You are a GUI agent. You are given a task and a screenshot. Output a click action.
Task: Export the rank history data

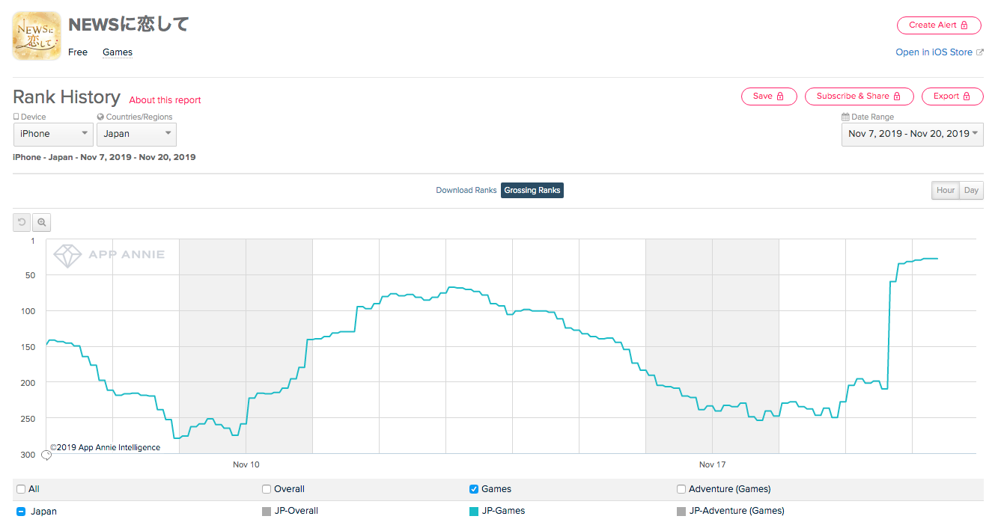pyautogui.click(x=952, y=96)
